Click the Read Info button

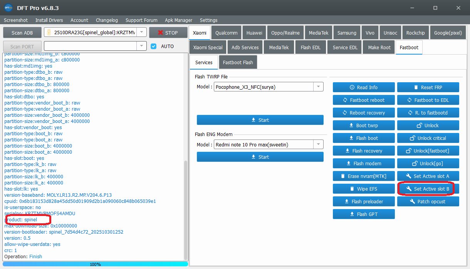364,87
